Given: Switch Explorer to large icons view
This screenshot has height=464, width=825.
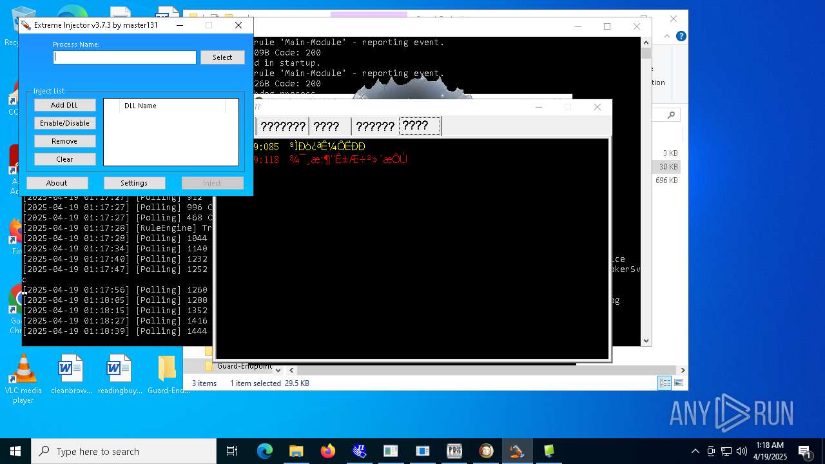Looking at the screenshot, I should 678,383.
